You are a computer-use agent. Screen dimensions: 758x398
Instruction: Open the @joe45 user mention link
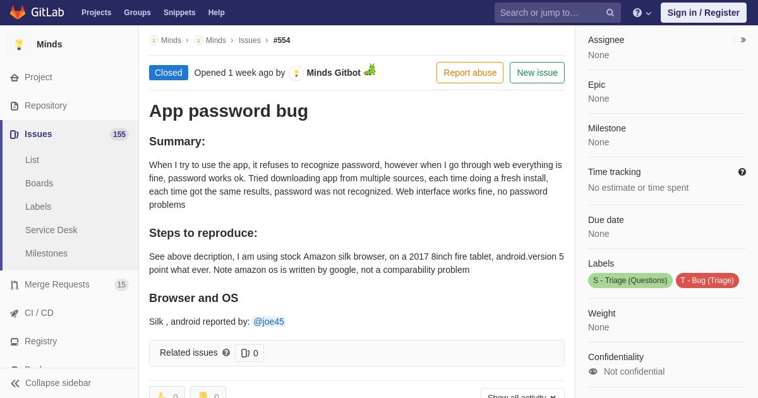tap(269, 322)
